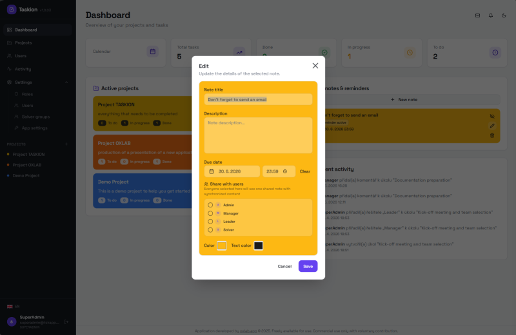The height and width of the screenshot is (335, 516).
Task: Open the Demo Project card
Action: point(143,191)
